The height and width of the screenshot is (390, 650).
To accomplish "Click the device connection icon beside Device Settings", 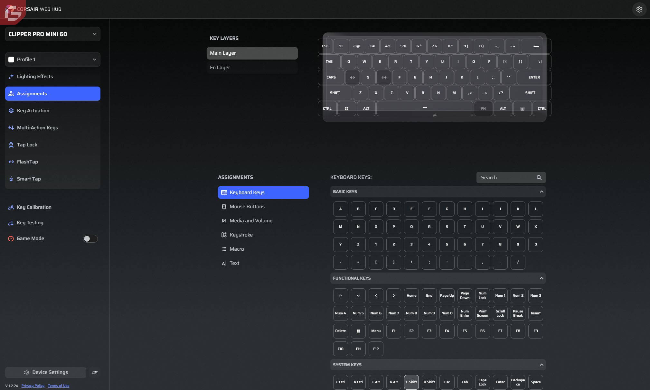I will [95, 372].
